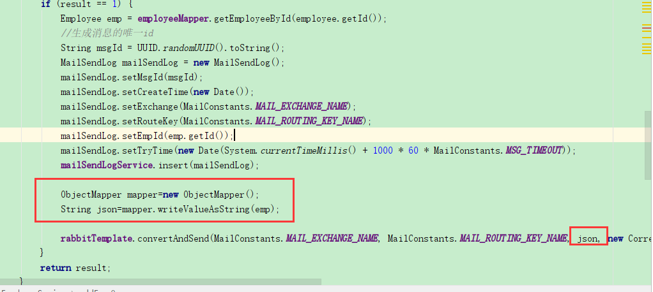The width and height of the screenshot is (653, 292).
Task: Click "toString" on the msgId line
Action: point(250,48)
